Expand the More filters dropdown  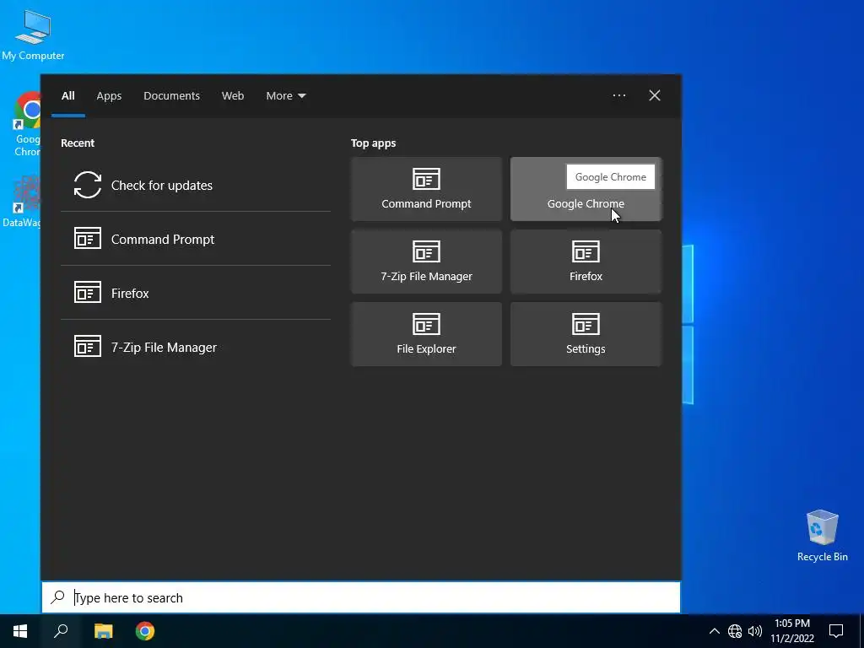coord(285,96)
